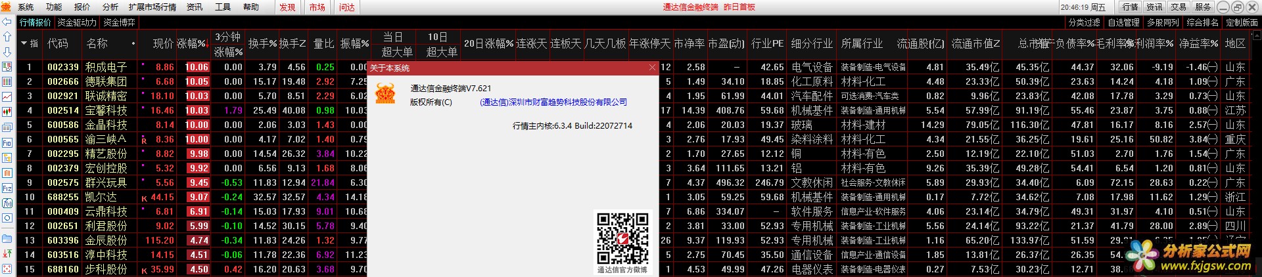
Task: Sort by the 涨幅% column header
Action: pyautogui.click(x=192, y=44)
